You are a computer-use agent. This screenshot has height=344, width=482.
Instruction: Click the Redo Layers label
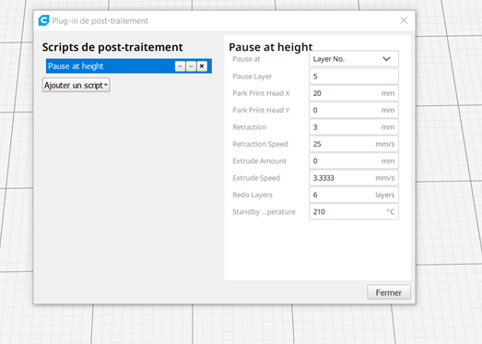coord(253,195)
